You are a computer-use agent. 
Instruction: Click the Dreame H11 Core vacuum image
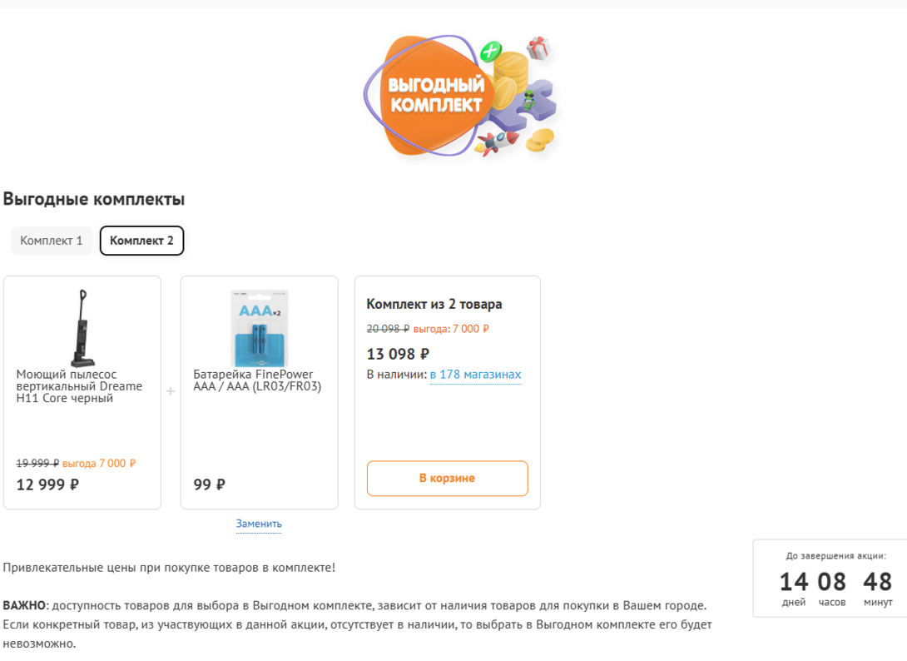[x=82, y=328]
